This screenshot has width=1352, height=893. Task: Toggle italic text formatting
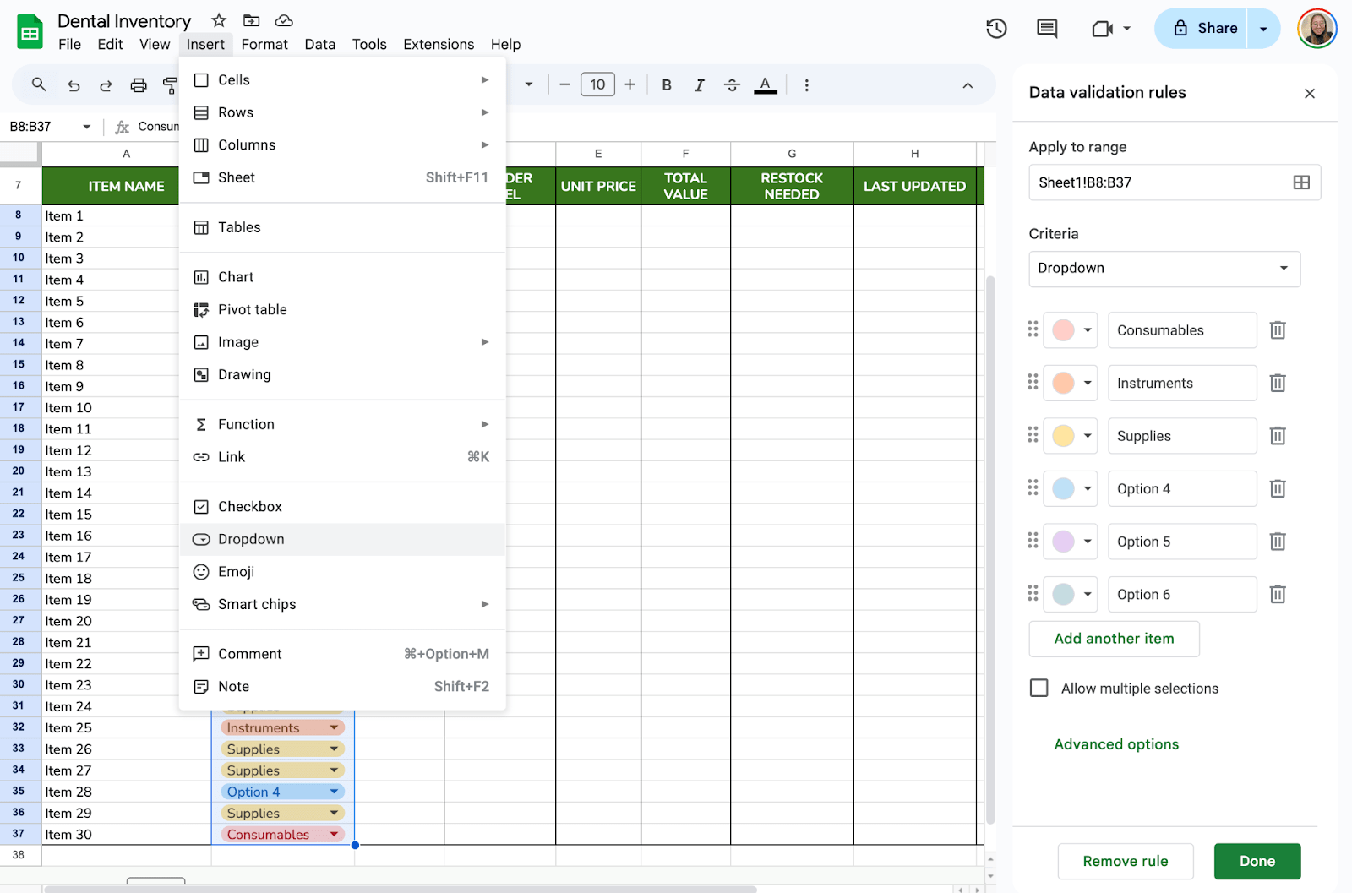[x=699, y=85]
